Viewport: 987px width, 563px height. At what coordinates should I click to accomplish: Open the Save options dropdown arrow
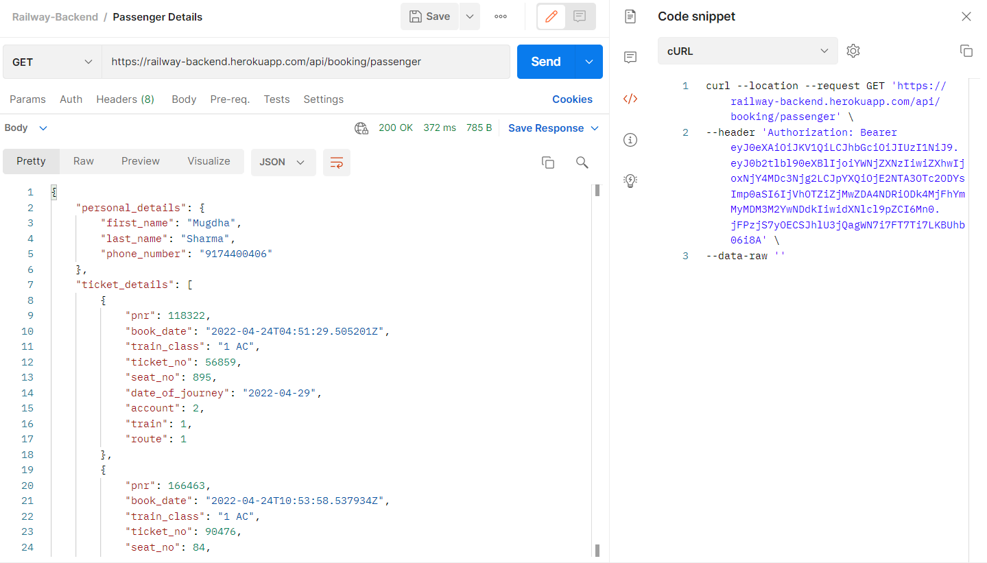470,16
